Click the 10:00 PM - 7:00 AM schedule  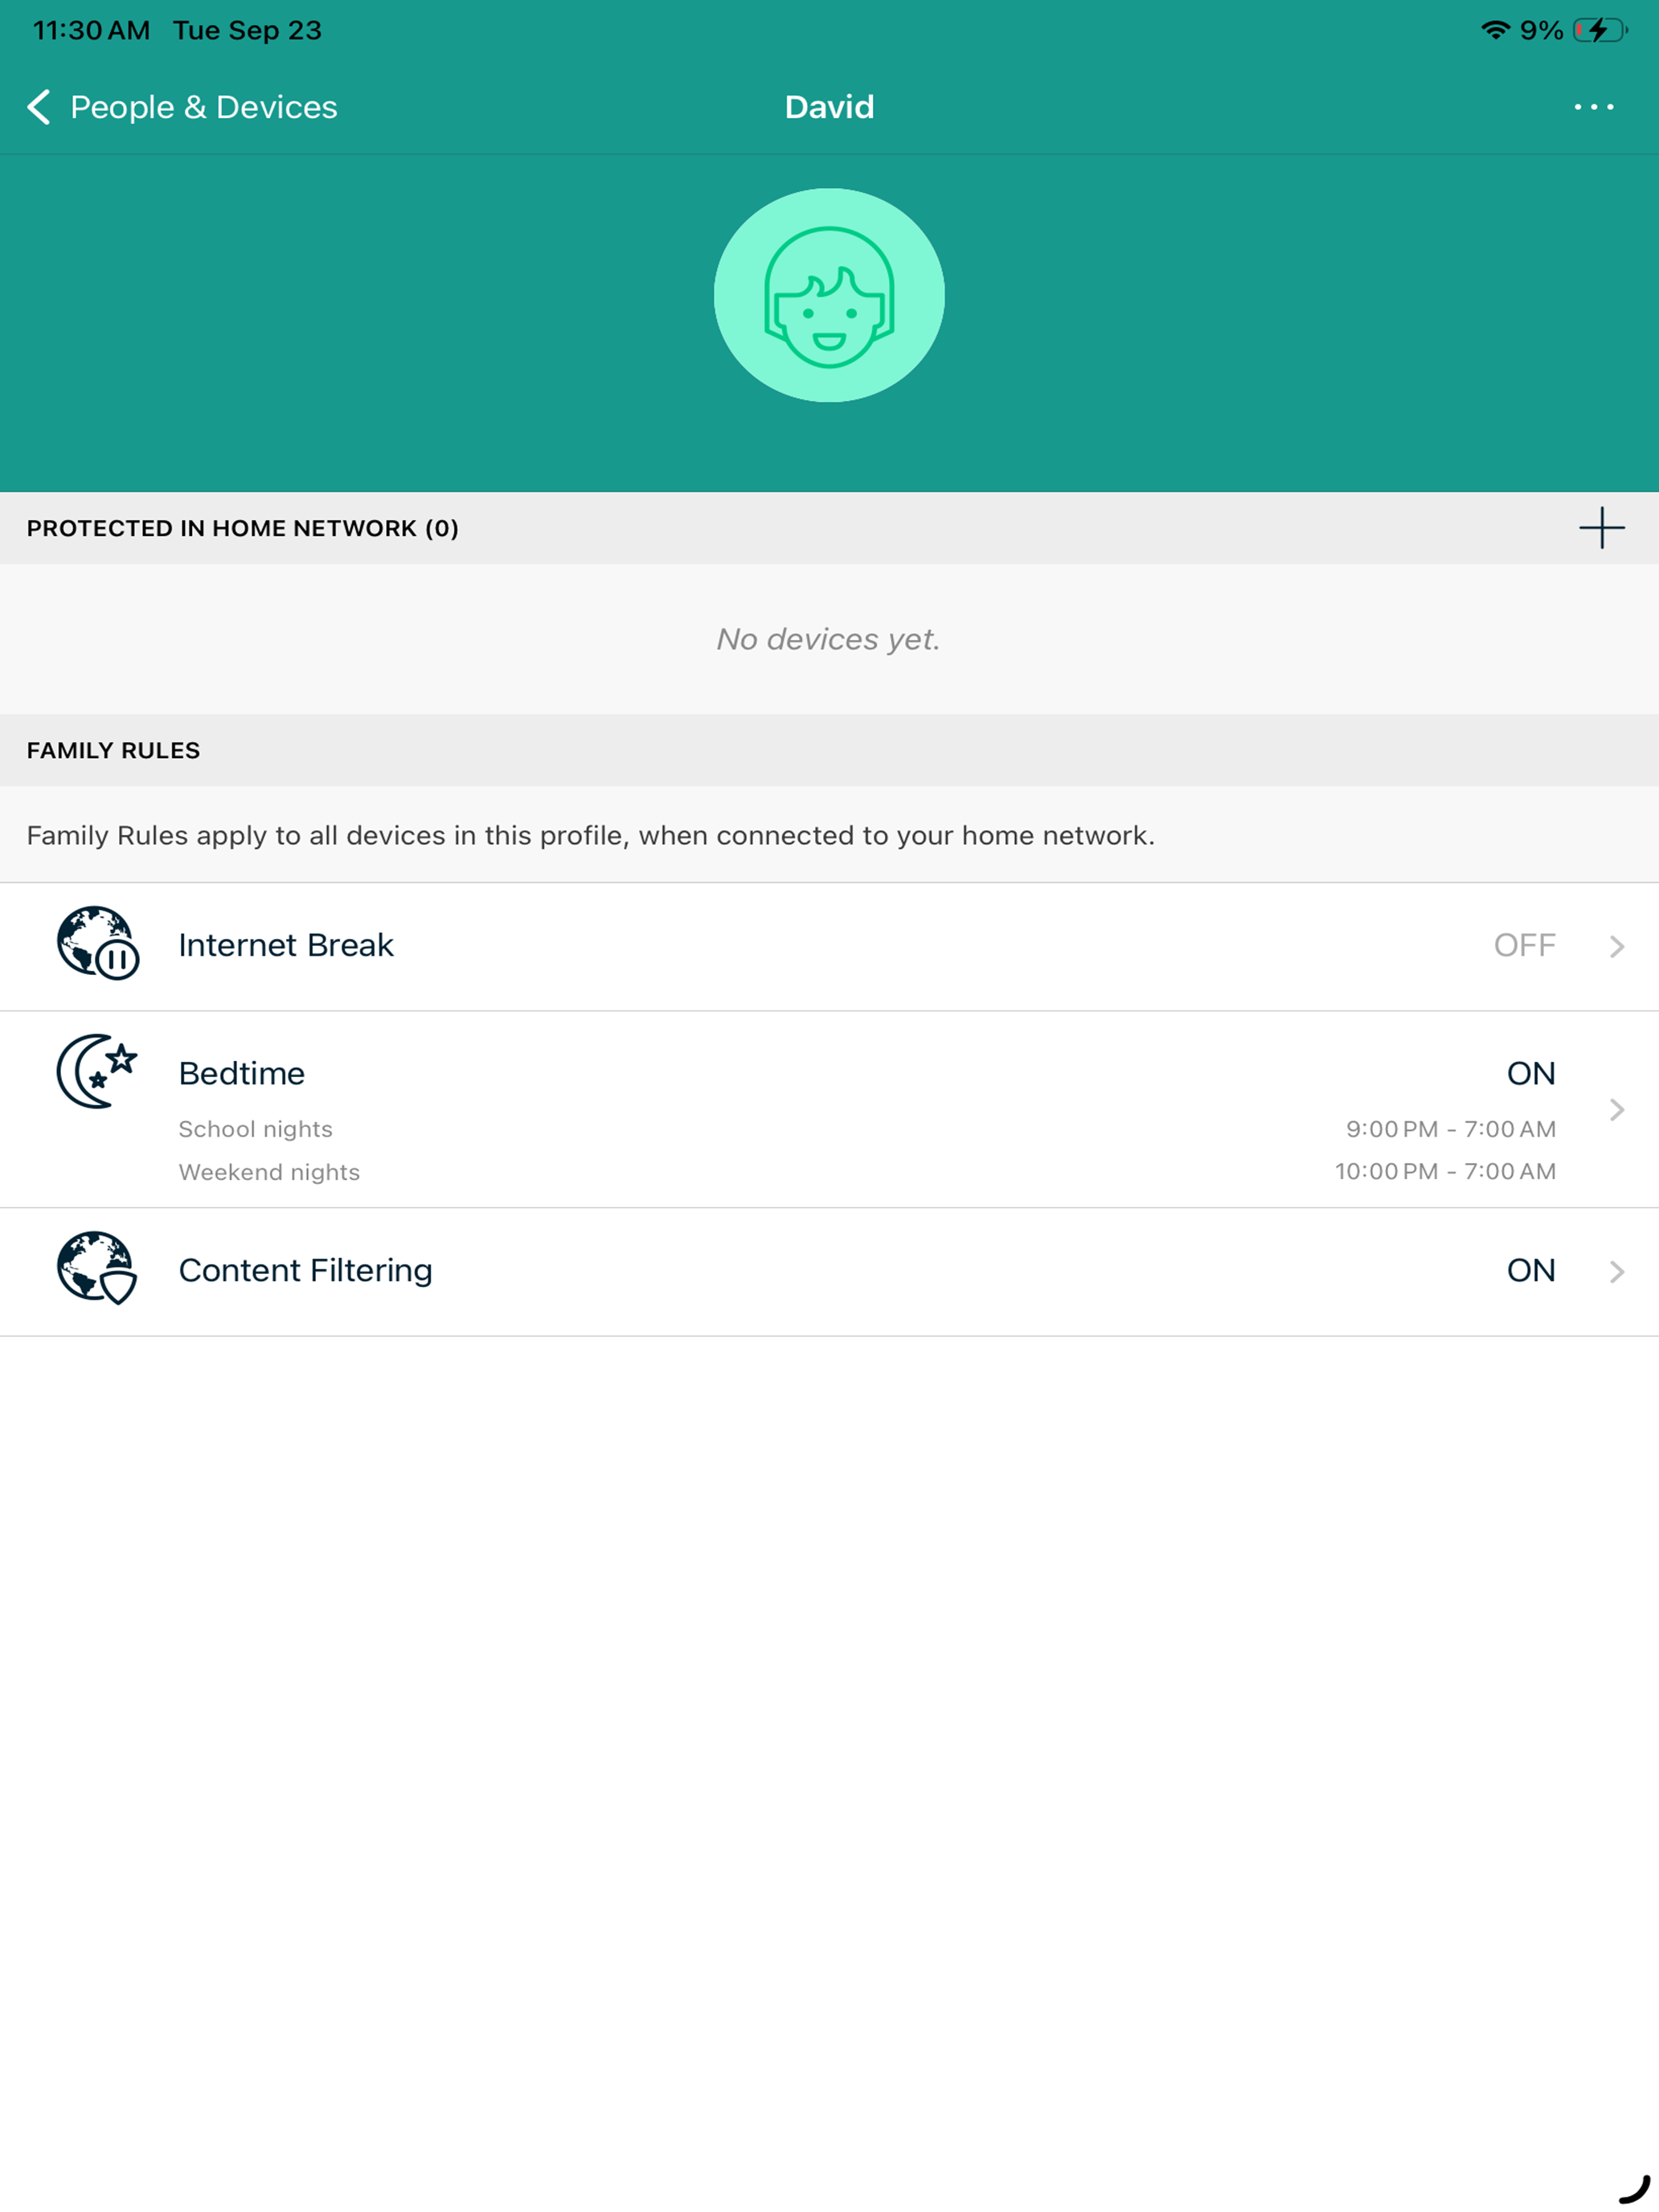pyautogui.click(x=1445, y=1171)
